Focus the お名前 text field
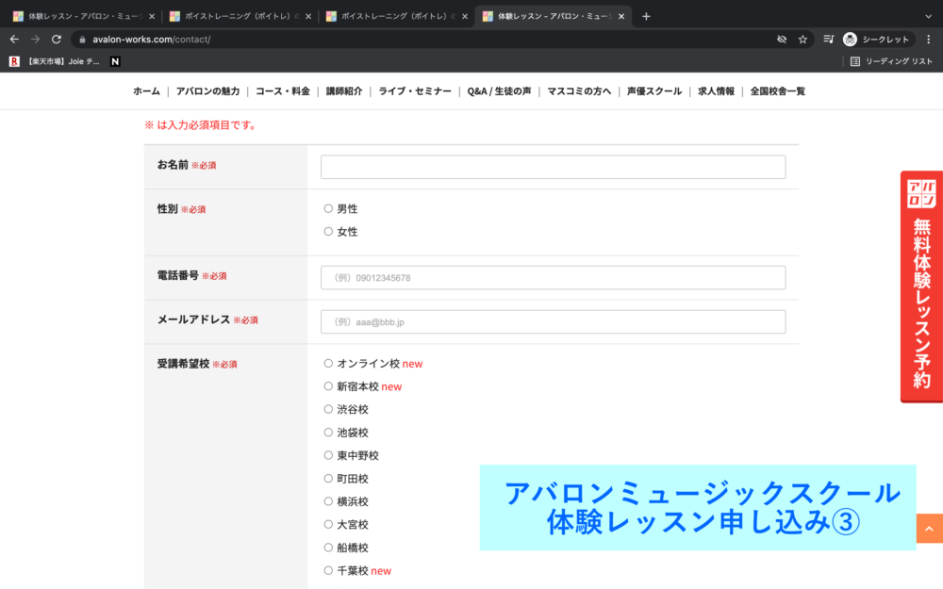 click(553, 167)
